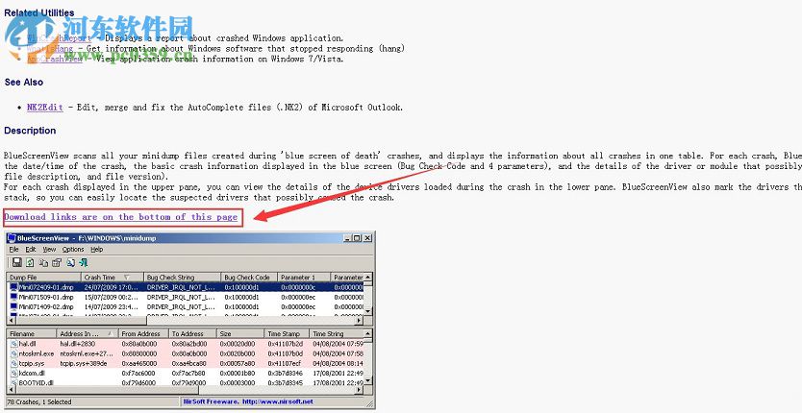Open the Help menu
Screen dimensions: 802x413
tap(97, 250)
